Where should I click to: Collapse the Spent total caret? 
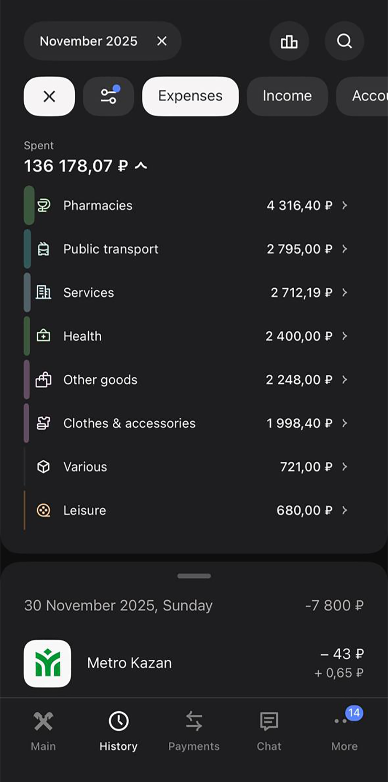pyautogui.click(x=141, y=166)
